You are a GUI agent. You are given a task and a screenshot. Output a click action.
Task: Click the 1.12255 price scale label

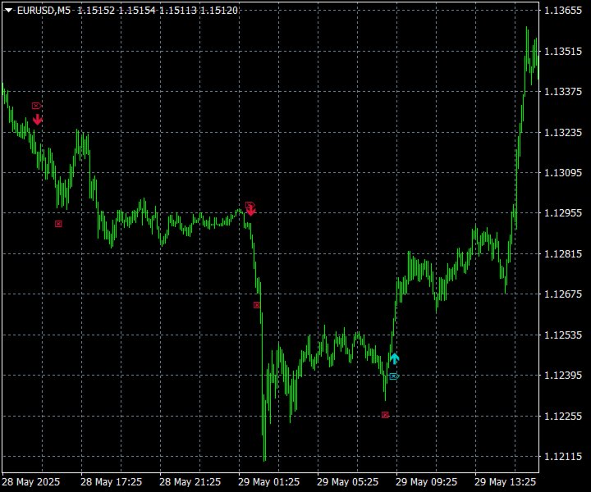coord(563,417)
